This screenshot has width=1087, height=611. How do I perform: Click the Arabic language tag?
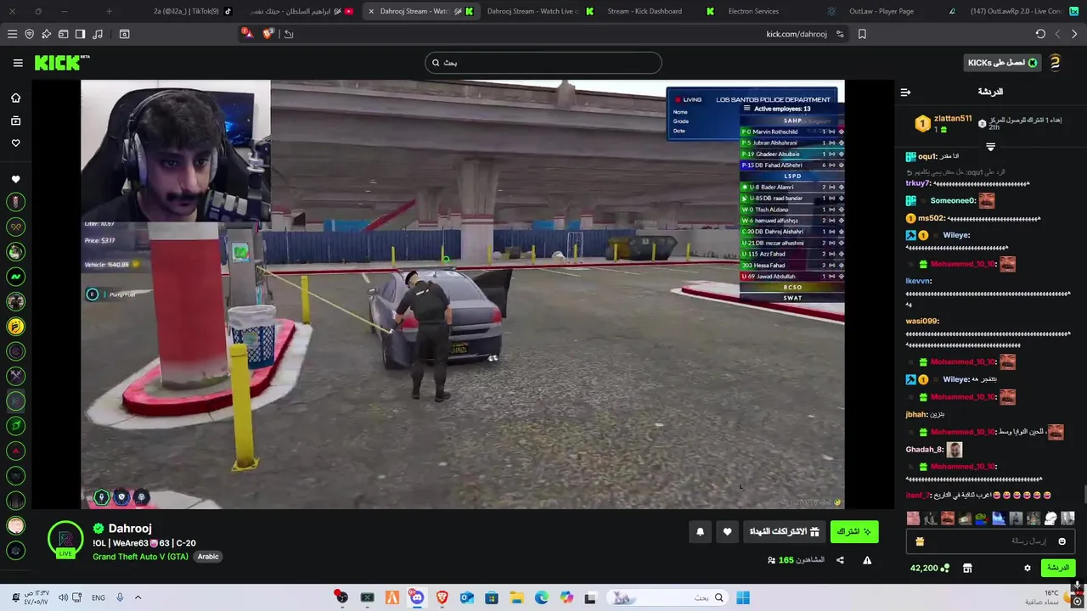208,557
